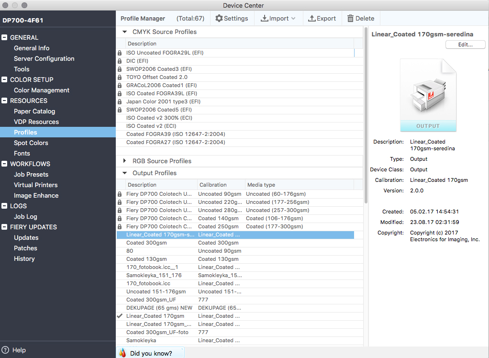Click the Delete trash can icon
Viewport: 489px width, 358px height.
coord(351,18)
